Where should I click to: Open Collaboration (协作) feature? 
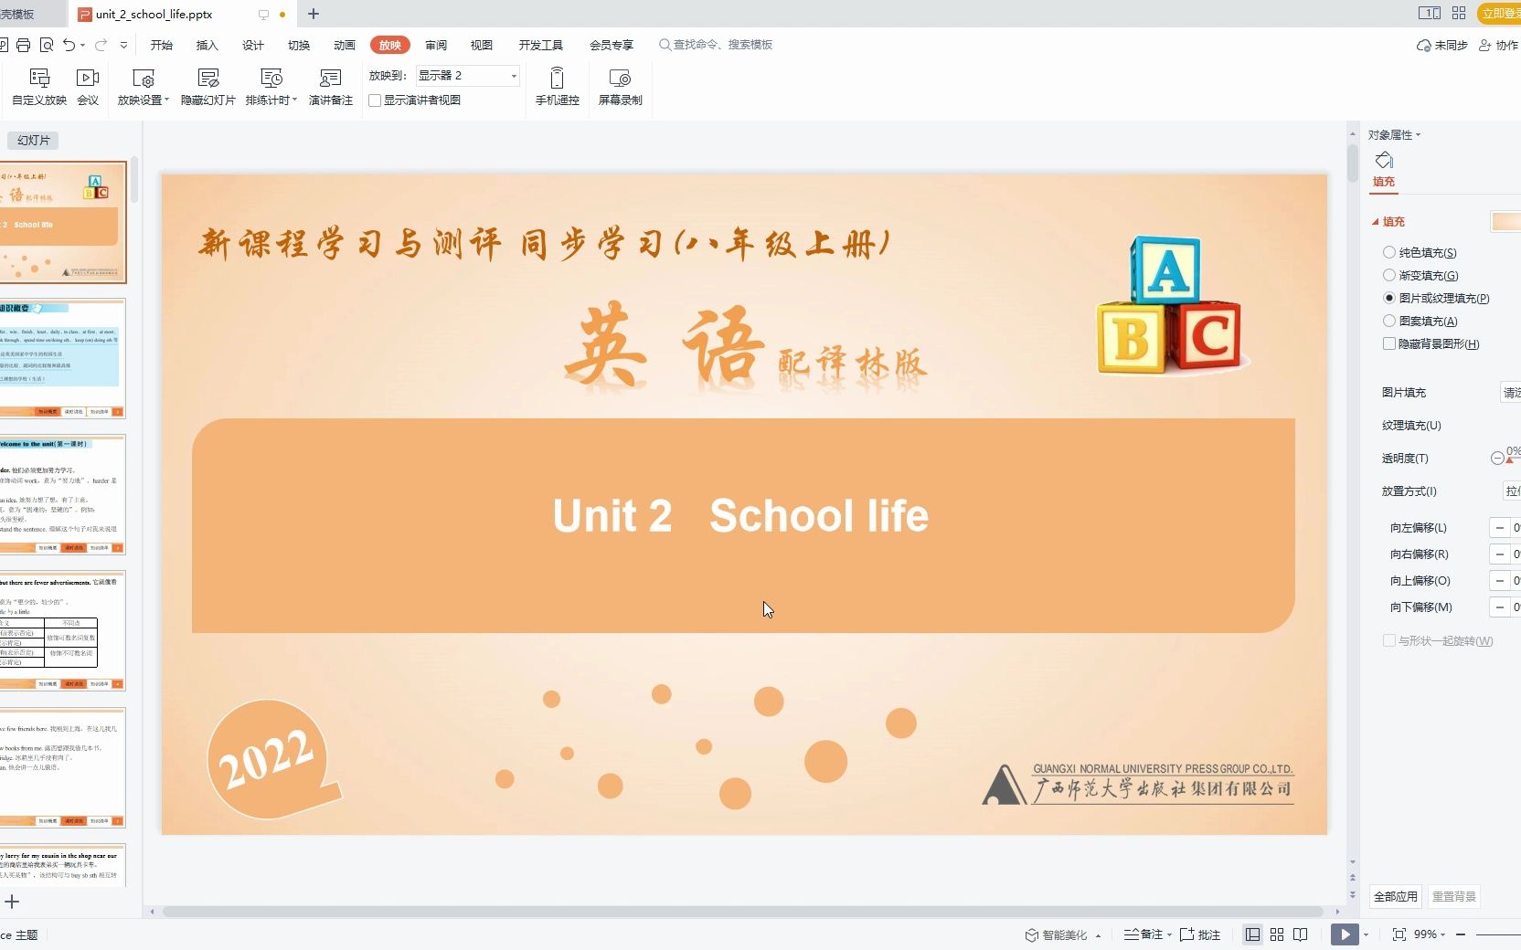(x=1498, y=45)
